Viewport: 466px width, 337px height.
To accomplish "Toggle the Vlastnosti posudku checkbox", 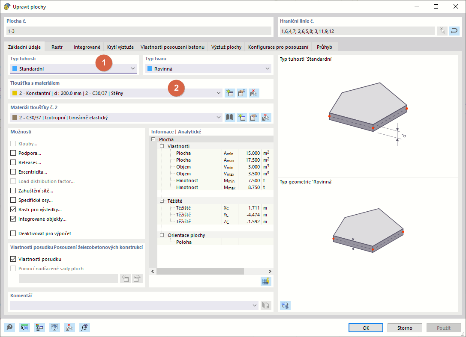I will [13, 259].
